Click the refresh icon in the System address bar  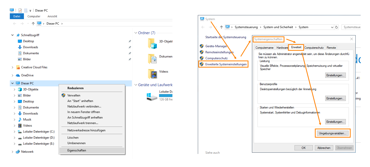coord(337,27)
